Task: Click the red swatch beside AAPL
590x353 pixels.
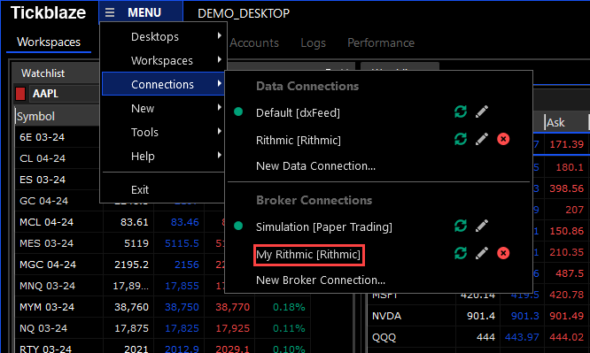Action: 20,94
